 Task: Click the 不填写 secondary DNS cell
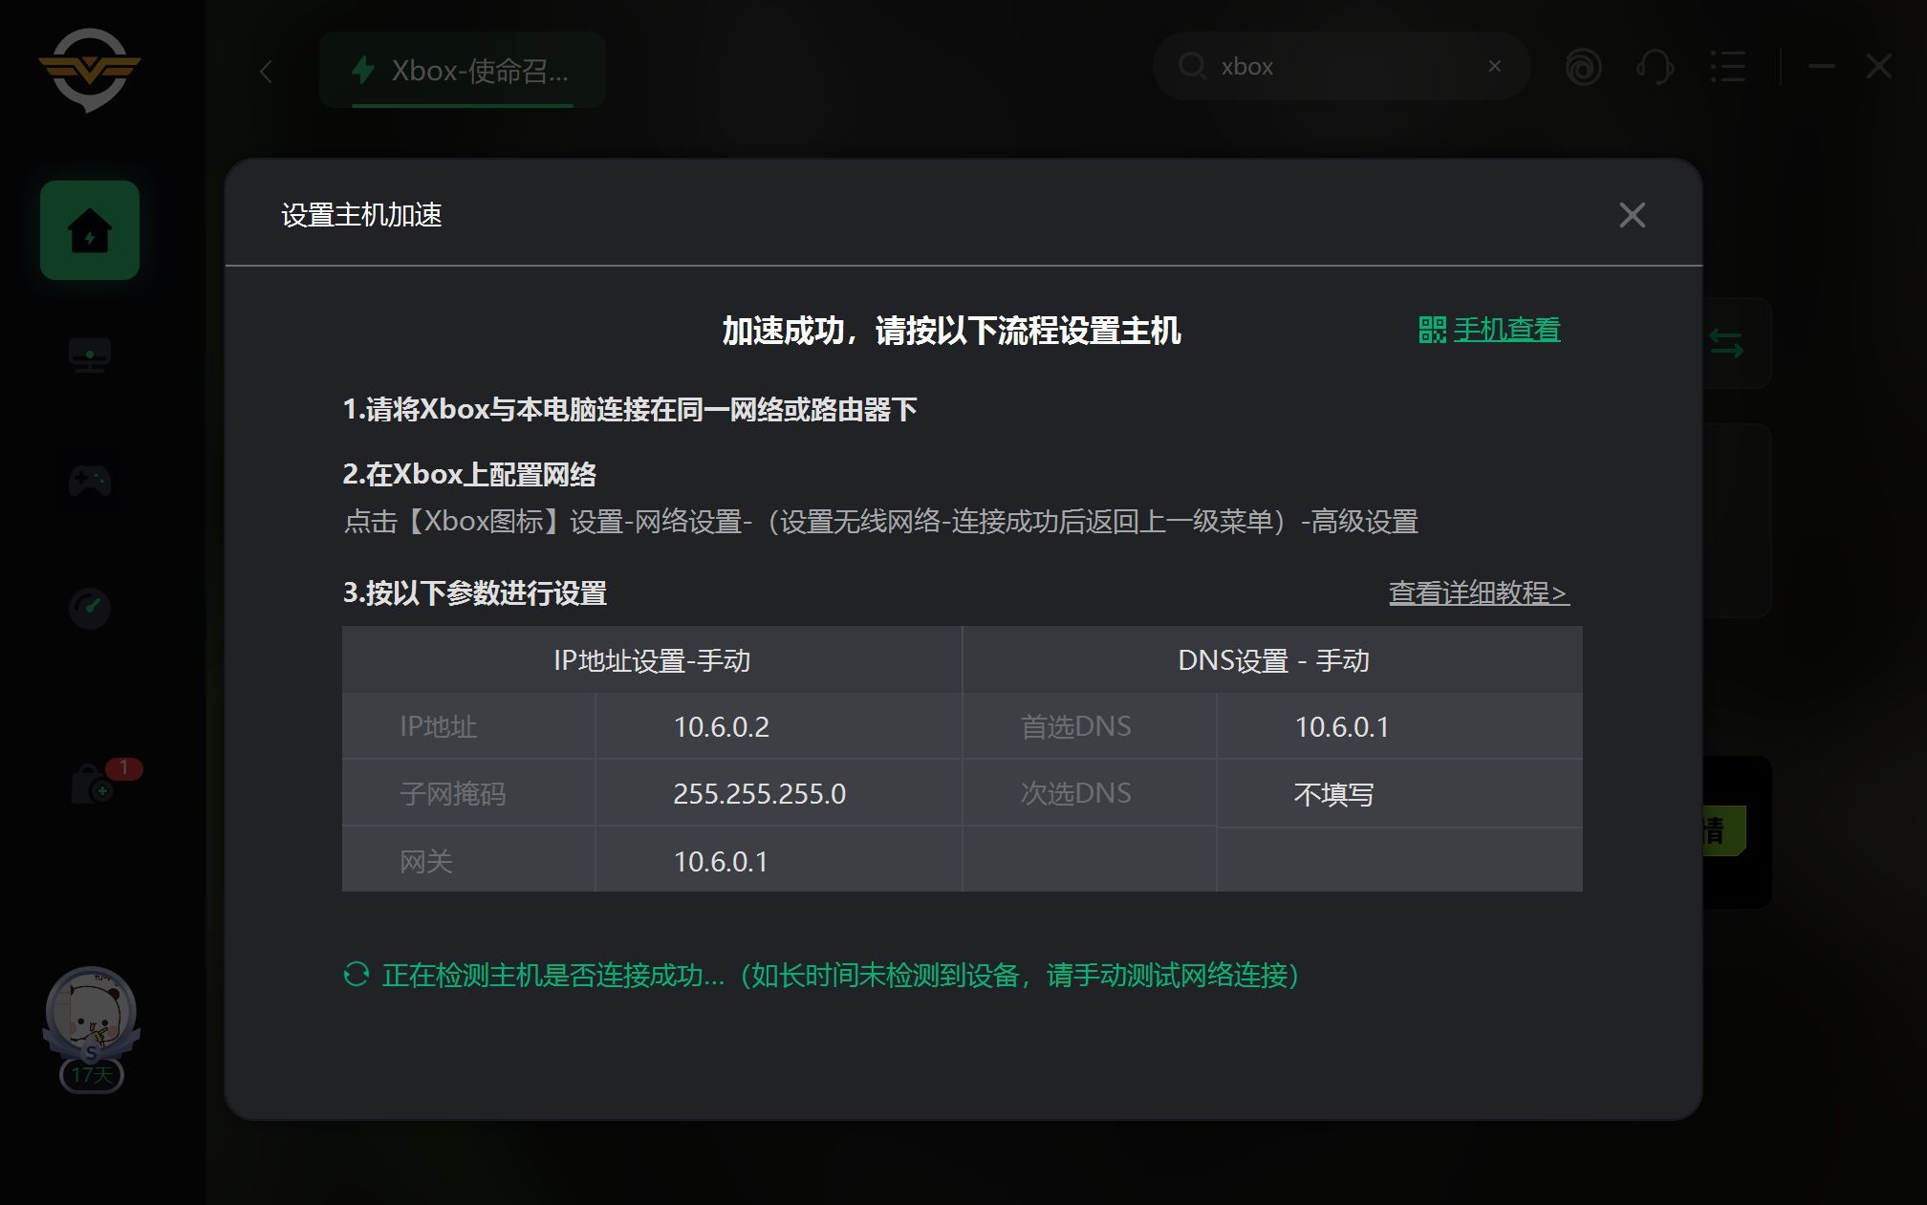pyautogui.click(x=1399, y=794)
